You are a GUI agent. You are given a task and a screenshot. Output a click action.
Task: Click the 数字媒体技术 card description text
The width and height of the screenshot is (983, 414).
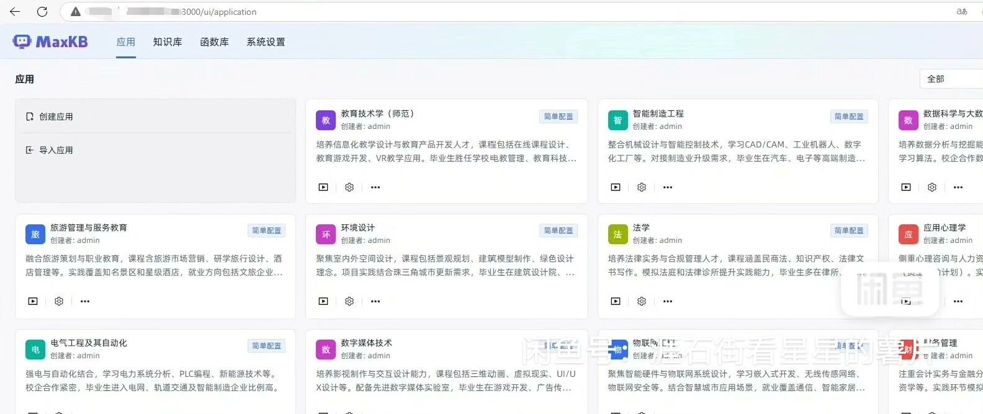446,381
